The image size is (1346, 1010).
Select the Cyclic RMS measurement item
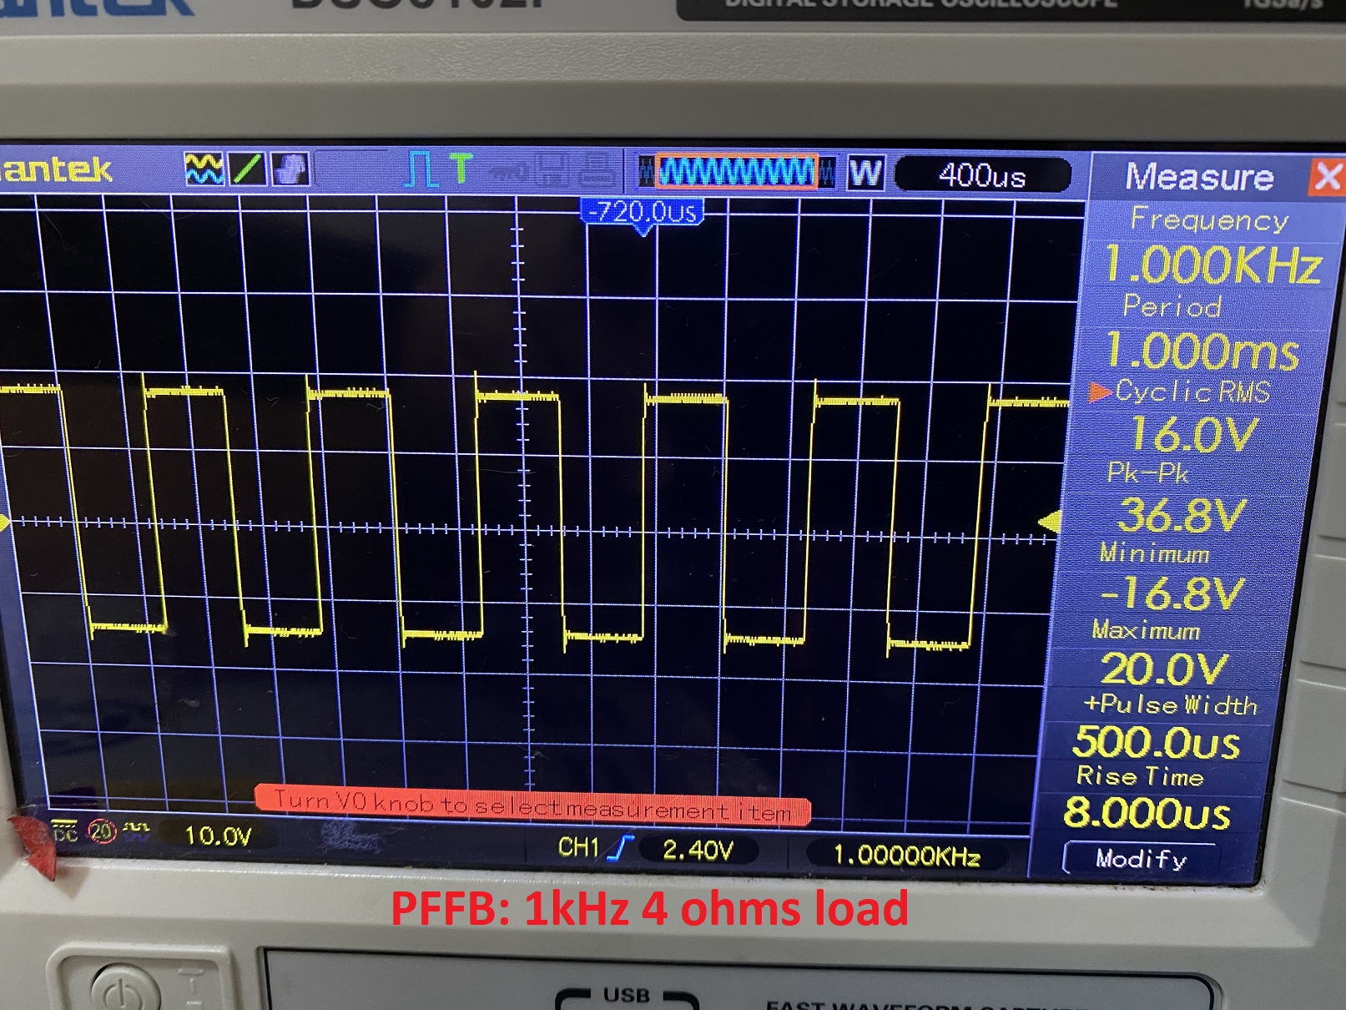[1192, 391]
